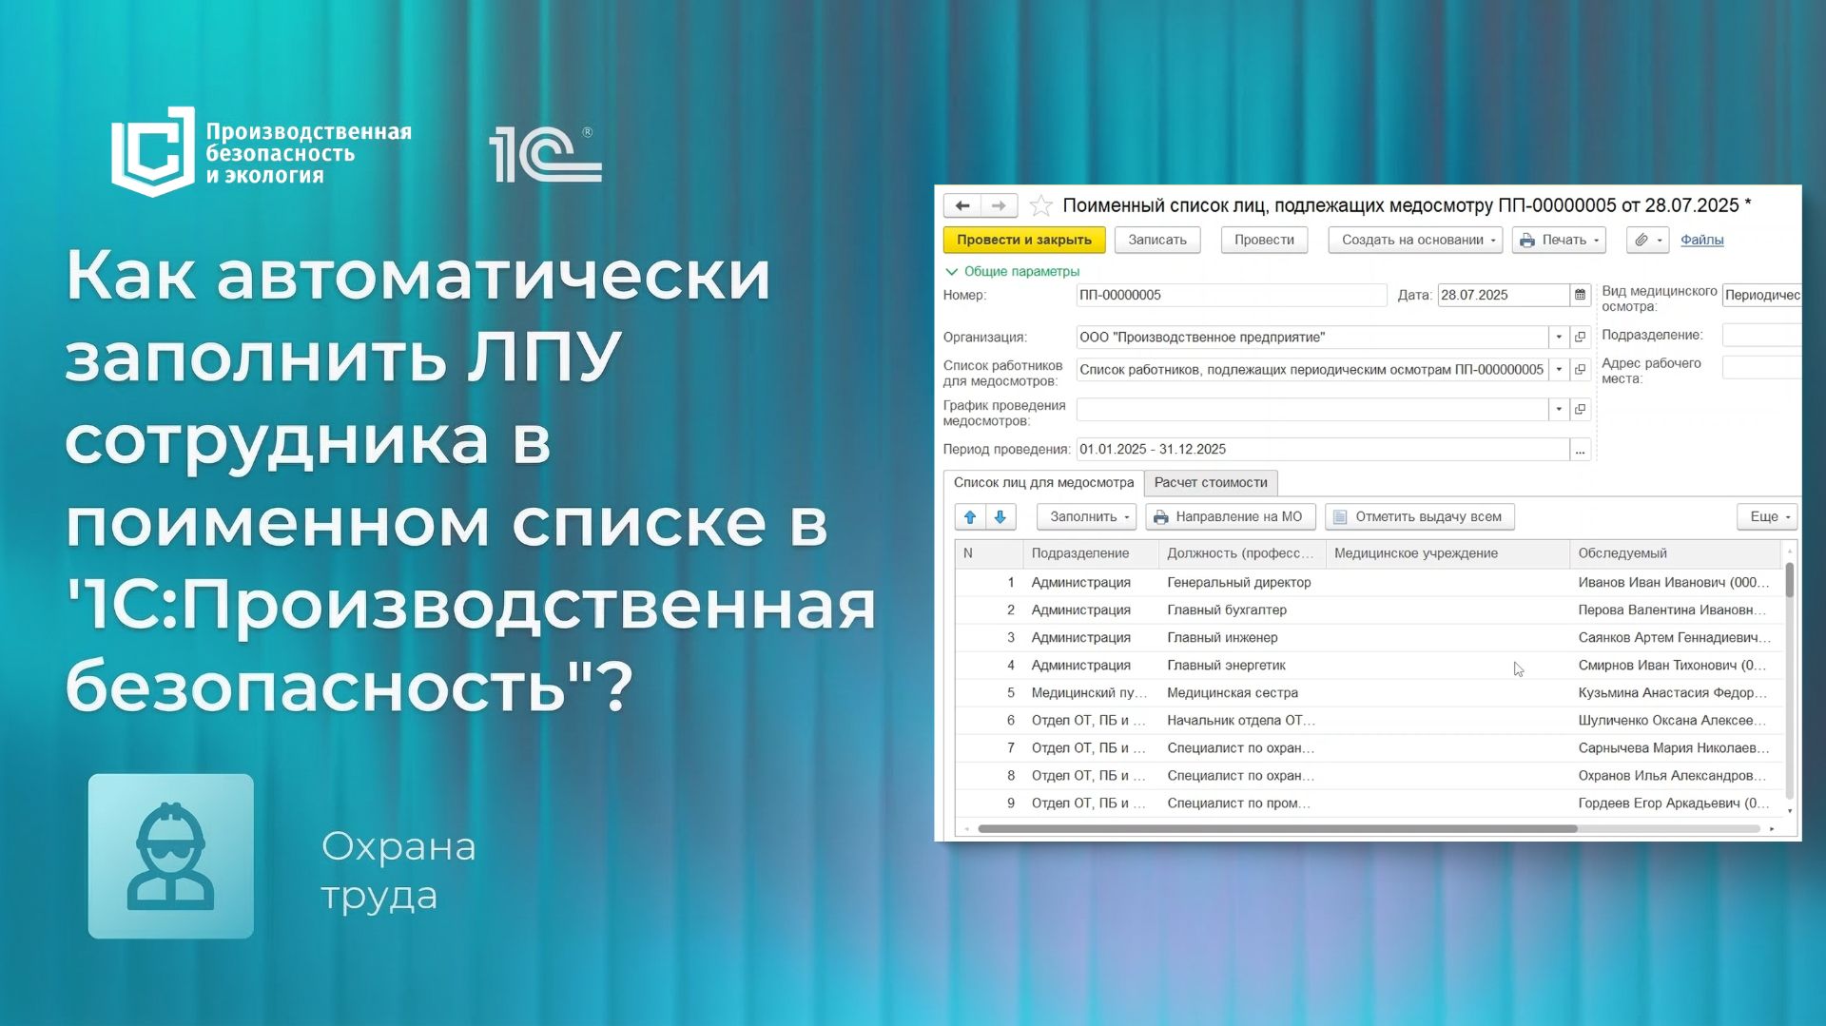
Task: Go back with the left arrow button
Action: click(962, 205)
